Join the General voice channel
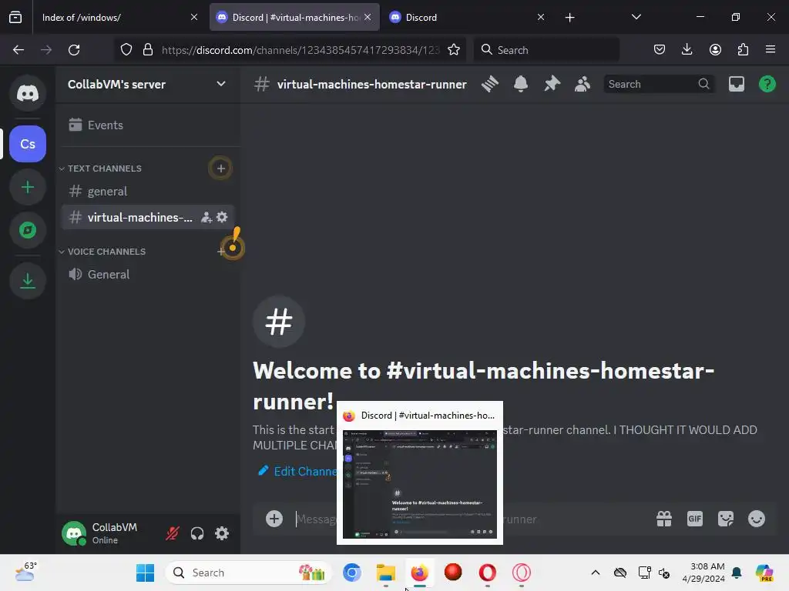The height and width of the screenshot is (591, 789). [147, 275]
